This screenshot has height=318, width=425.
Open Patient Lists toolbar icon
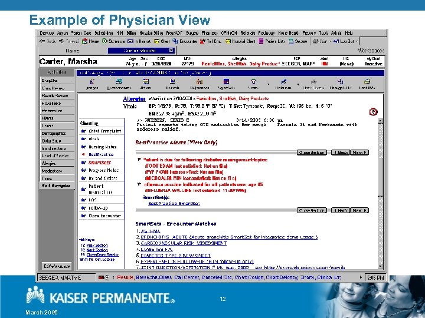(261, 41)
